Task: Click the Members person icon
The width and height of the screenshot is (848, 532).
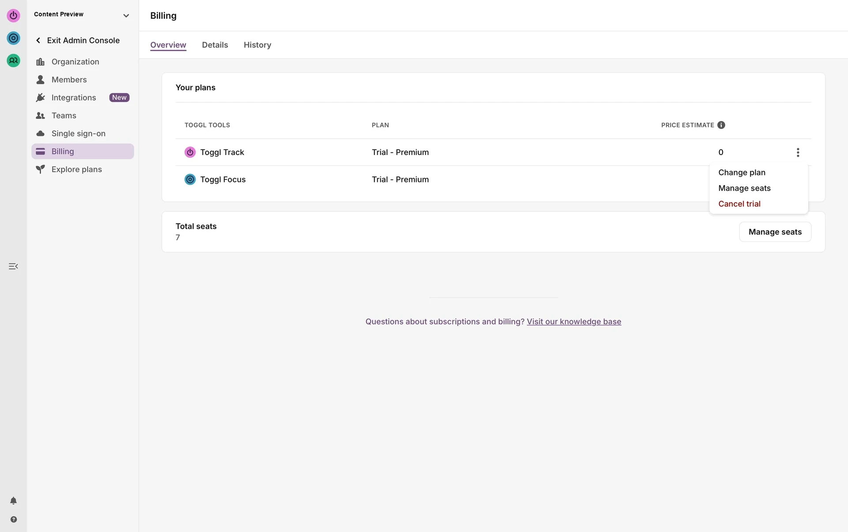Action: 40,79
